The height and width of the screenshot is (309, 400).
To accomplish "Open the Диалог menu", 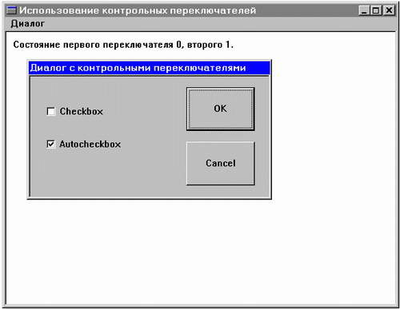I will point(27,24).
